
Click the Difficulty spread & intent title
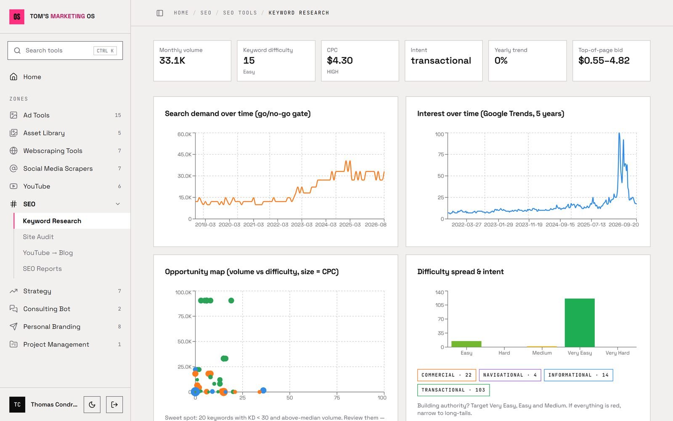pos(460,272)
